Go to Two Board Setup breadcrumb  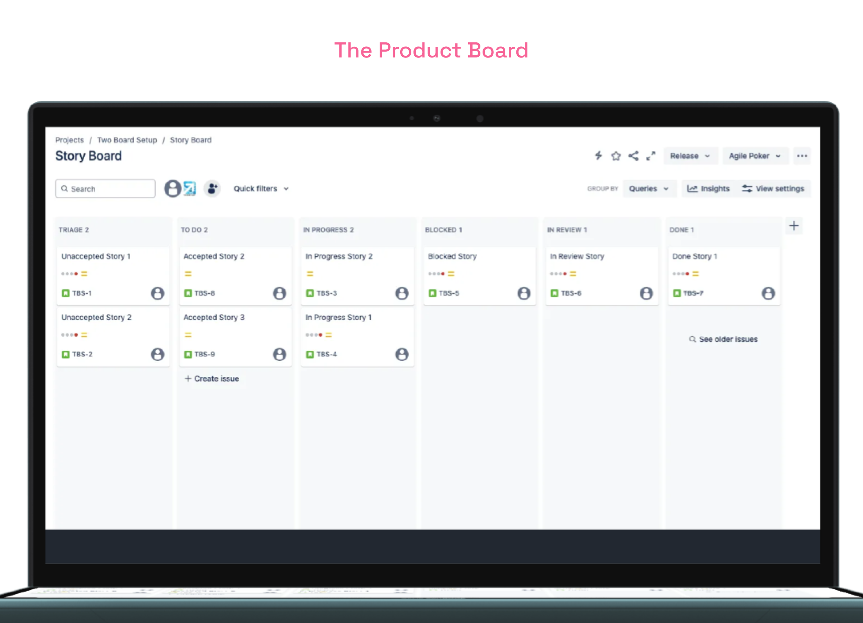coord(127,140)
